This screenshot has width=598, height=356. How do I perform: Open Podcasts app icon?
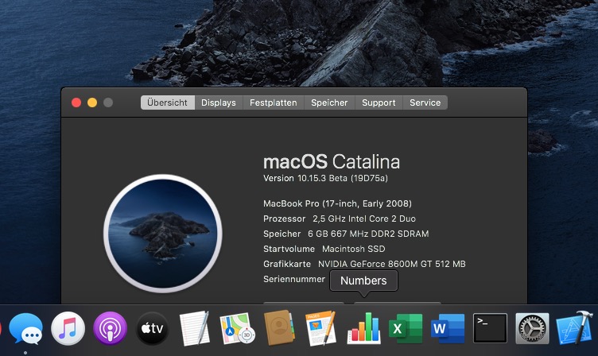111,328
